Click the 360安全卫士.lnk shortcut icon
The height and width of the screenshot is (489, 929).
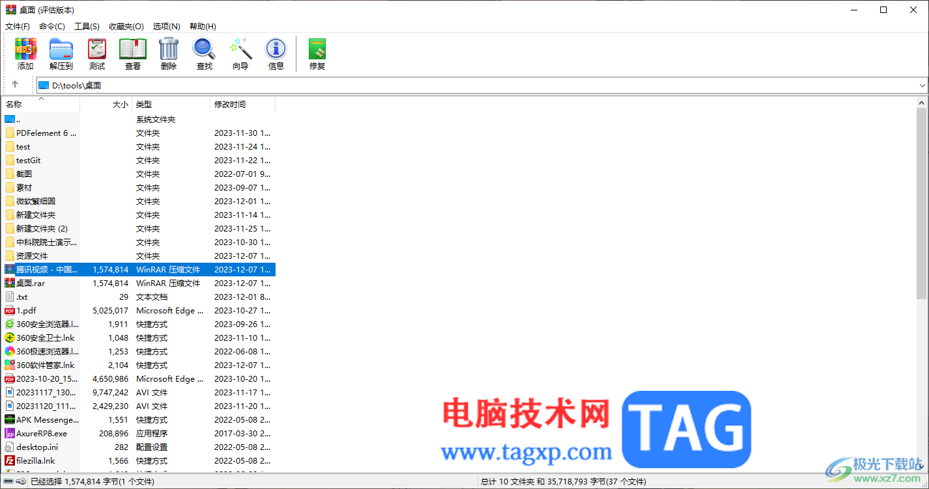10,337
